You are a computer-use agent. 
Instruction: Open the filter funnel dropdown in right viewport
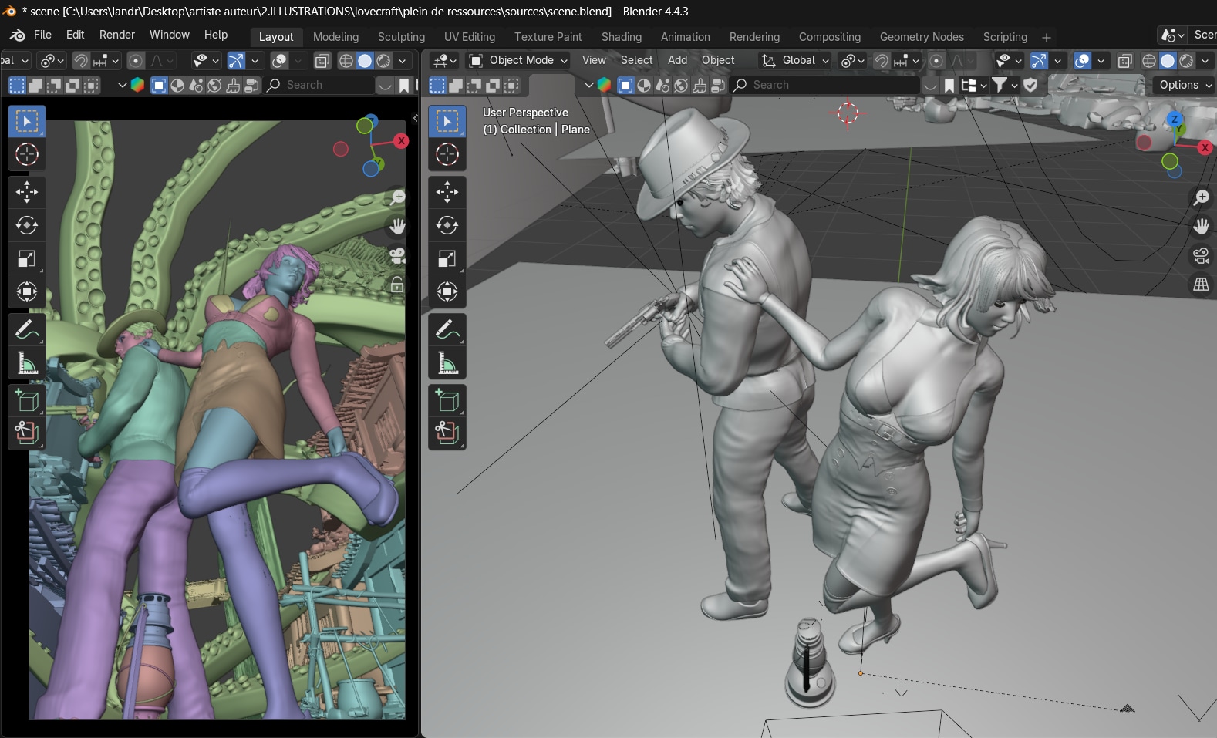click(1004, 85)
